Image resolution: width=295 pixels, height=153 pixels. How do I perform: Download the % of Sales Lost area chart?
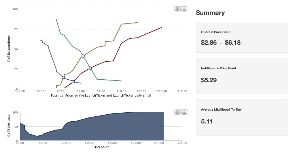coord(184,112)
